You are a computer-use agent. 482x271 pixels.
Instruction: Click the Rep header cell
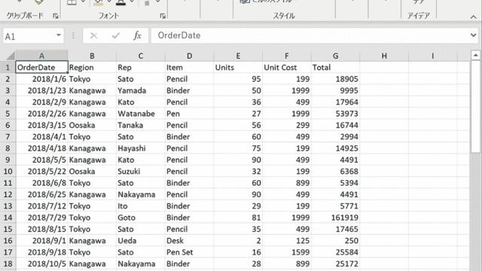[141, 67]
